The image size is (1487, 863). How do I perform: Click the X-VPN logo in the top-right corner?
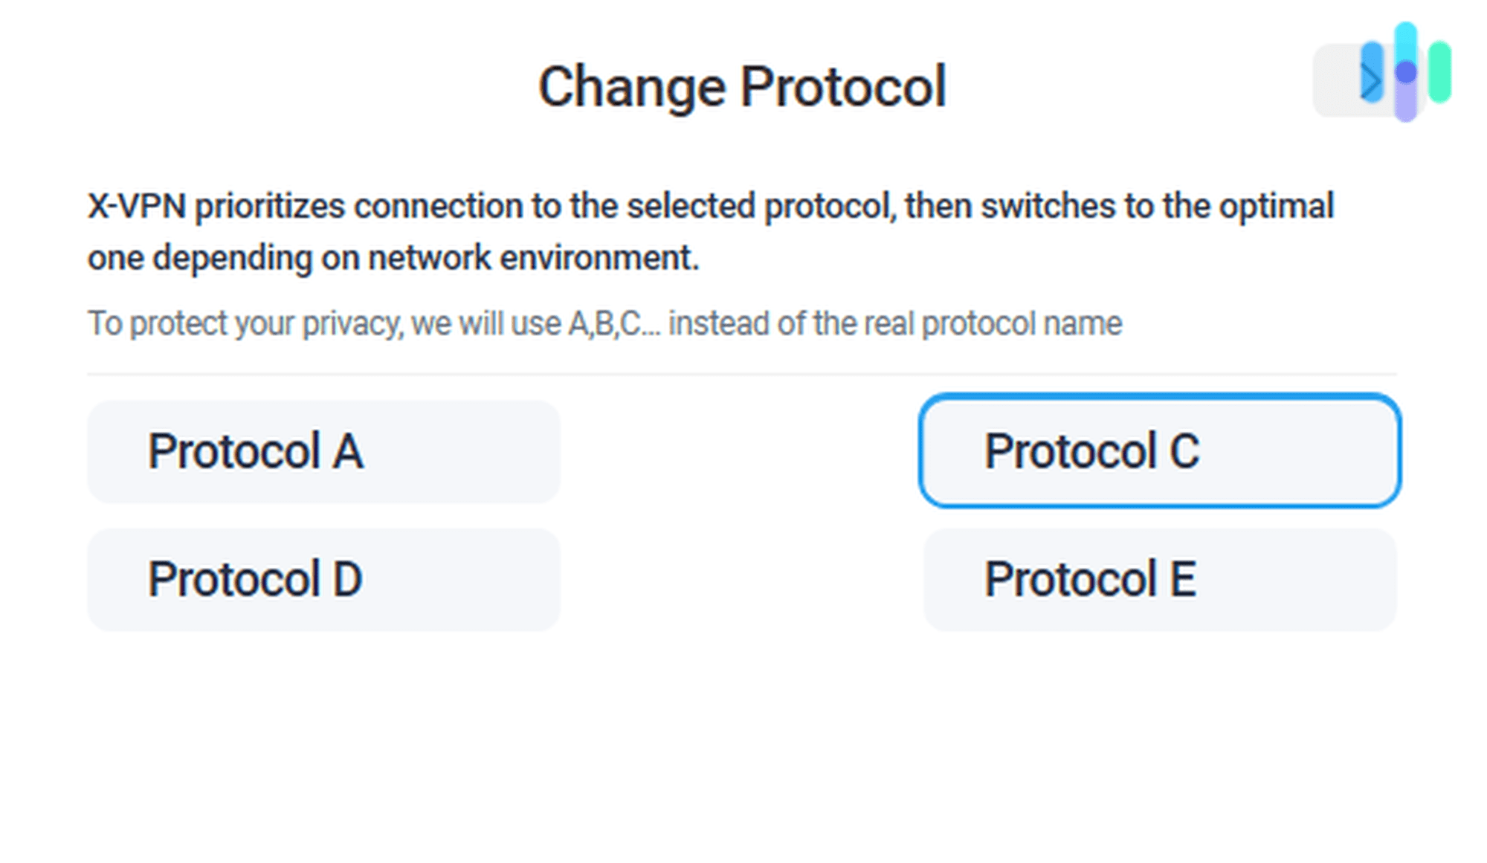tap(1398, 74)
